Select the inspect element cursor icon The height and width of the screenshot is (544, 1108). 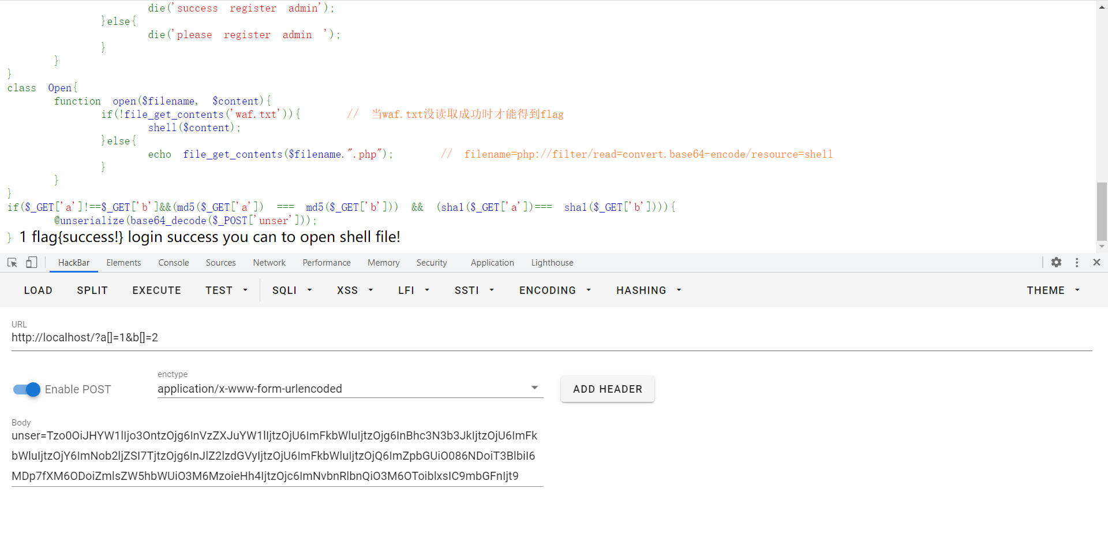(12, 262)
